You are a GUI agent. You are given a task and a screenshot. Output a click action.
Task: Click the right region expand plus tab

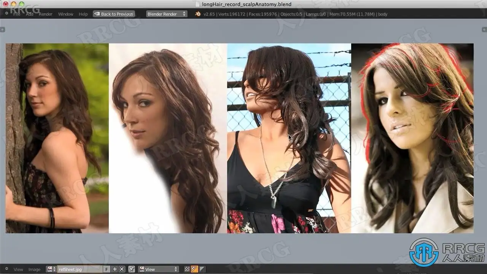pos(484,29)
